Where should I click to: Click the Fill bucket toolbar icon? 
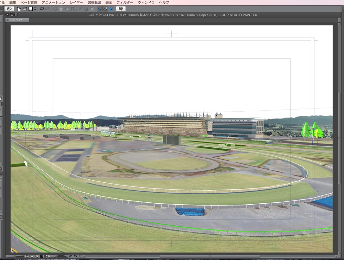pyautogui.click(x=67, y=9)
